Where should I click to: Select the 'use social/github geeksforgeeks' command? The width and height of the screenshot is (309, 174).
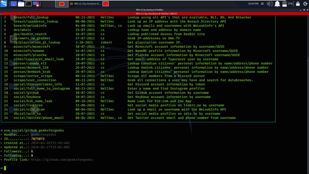[x=34, y=130]
